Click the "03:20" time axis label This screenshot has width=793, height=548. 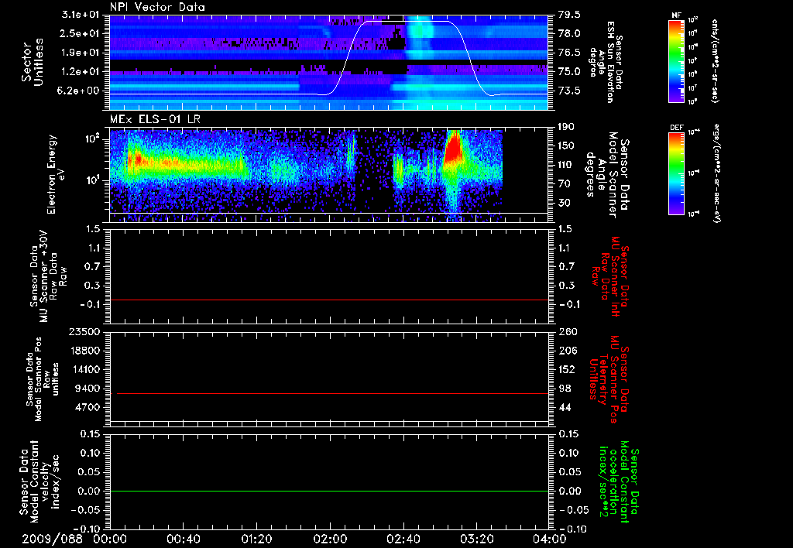pos(476,539)
